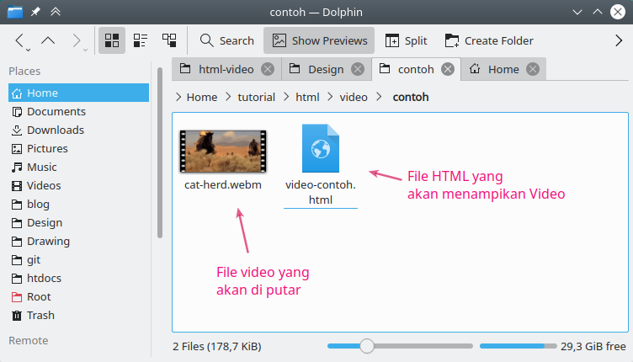Open git folder in Places
The height and width of the screenshot is (362, 633).
click(x=79, y=260)
